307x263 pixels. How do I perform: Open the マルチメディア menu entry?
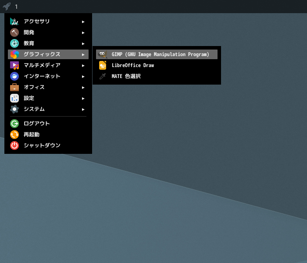click(48, 65)
